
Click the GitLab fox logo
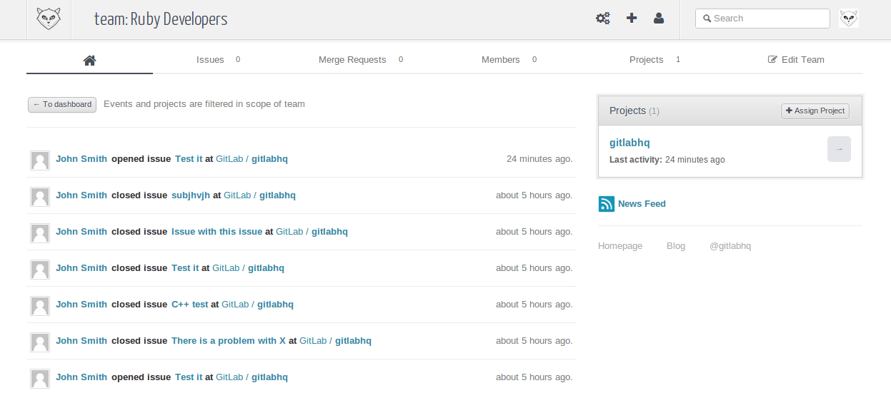pyautogui.click(x=49, y=19)
